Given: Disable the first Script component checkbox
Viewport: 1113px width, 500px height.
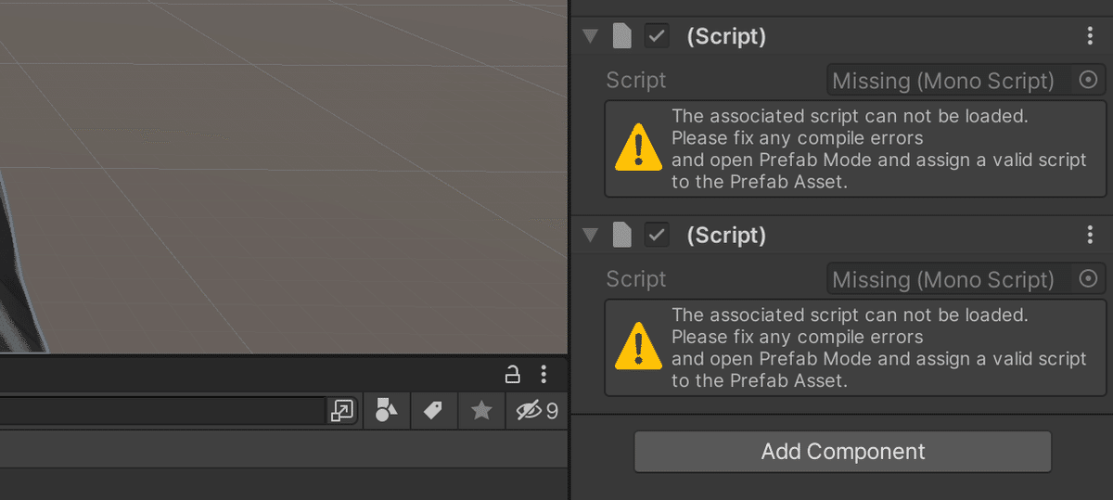Looking at the screenshot, I should (657, 36).
